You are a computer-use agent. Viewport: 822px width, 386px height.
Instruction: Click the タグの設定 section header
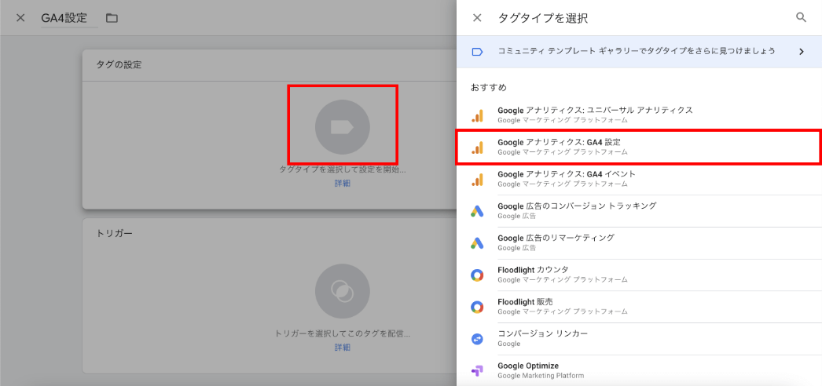point(119,65)
